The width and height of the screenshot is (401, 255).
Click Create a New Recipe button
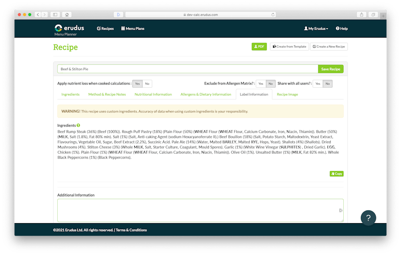click(x=329, y=46)
